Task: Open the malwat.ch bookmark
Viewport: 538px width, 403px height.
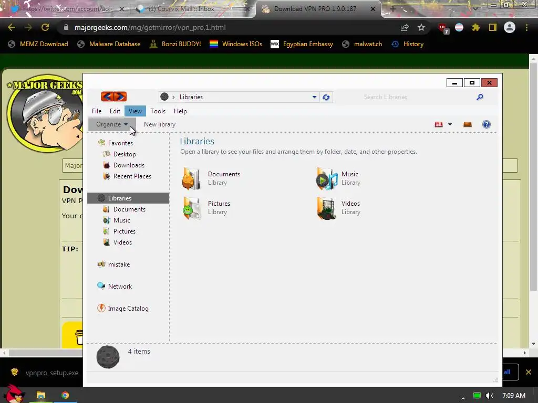Action: 362,44
